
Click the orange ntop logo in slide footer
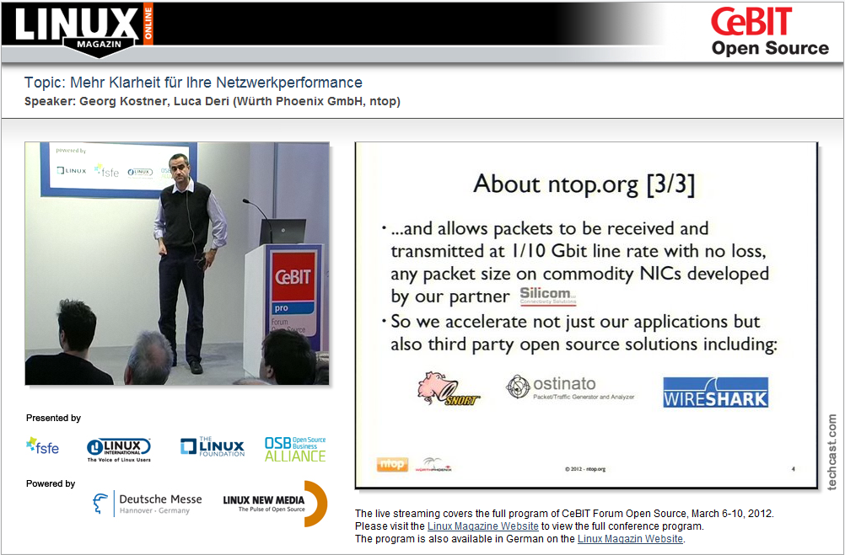click(x=392, y=464)
